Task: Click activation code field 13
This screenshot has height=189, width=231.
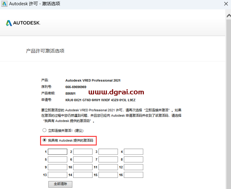Action: point(57,175)
